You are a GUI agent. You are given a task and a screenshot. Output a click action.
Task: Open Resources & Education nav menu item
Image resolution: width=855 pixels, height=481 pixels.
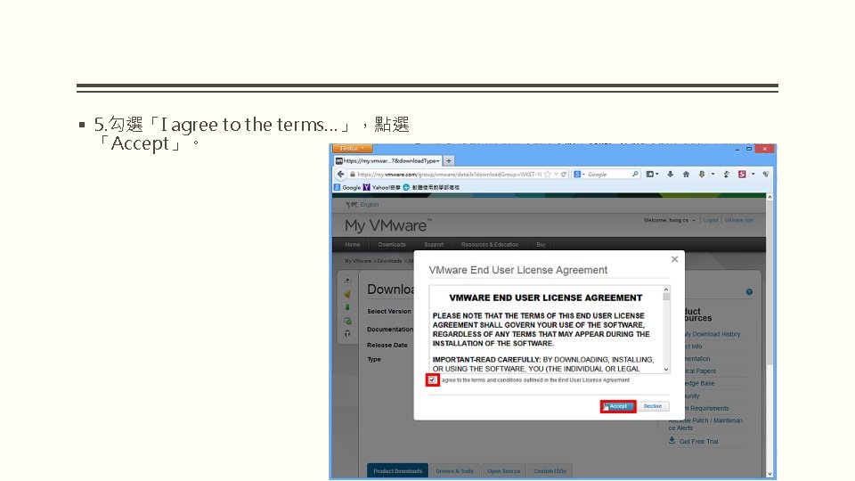(x=490, y=244)
